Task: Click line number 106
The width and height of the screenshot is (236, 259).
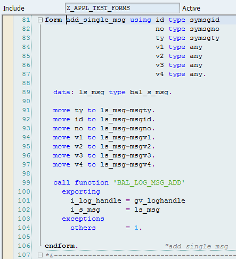Action: (x=24, y=246)
